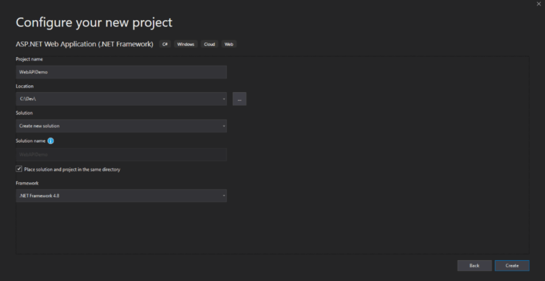Click the Windows platform tag

point(186,44)
